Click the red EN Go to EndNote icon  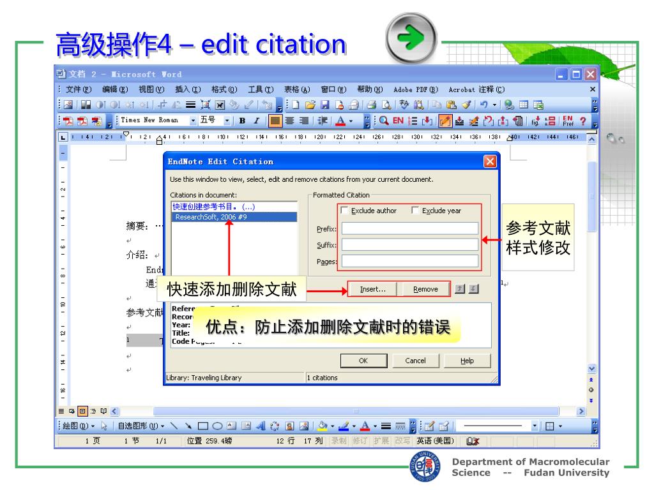tap(399, 121)
